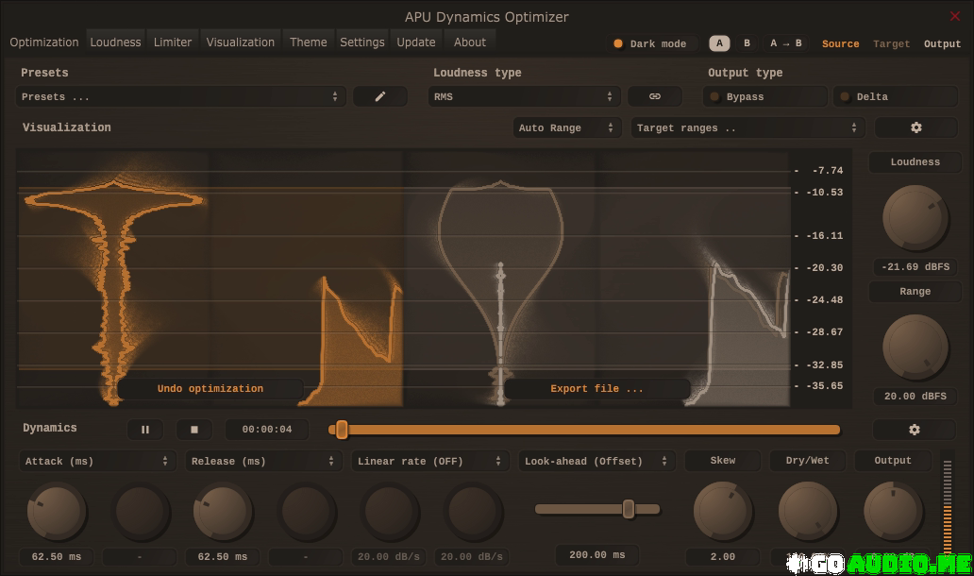Viewport: 974px width, 576px height.
Task: Open the Visualization tab
Action: coord(241,42)
